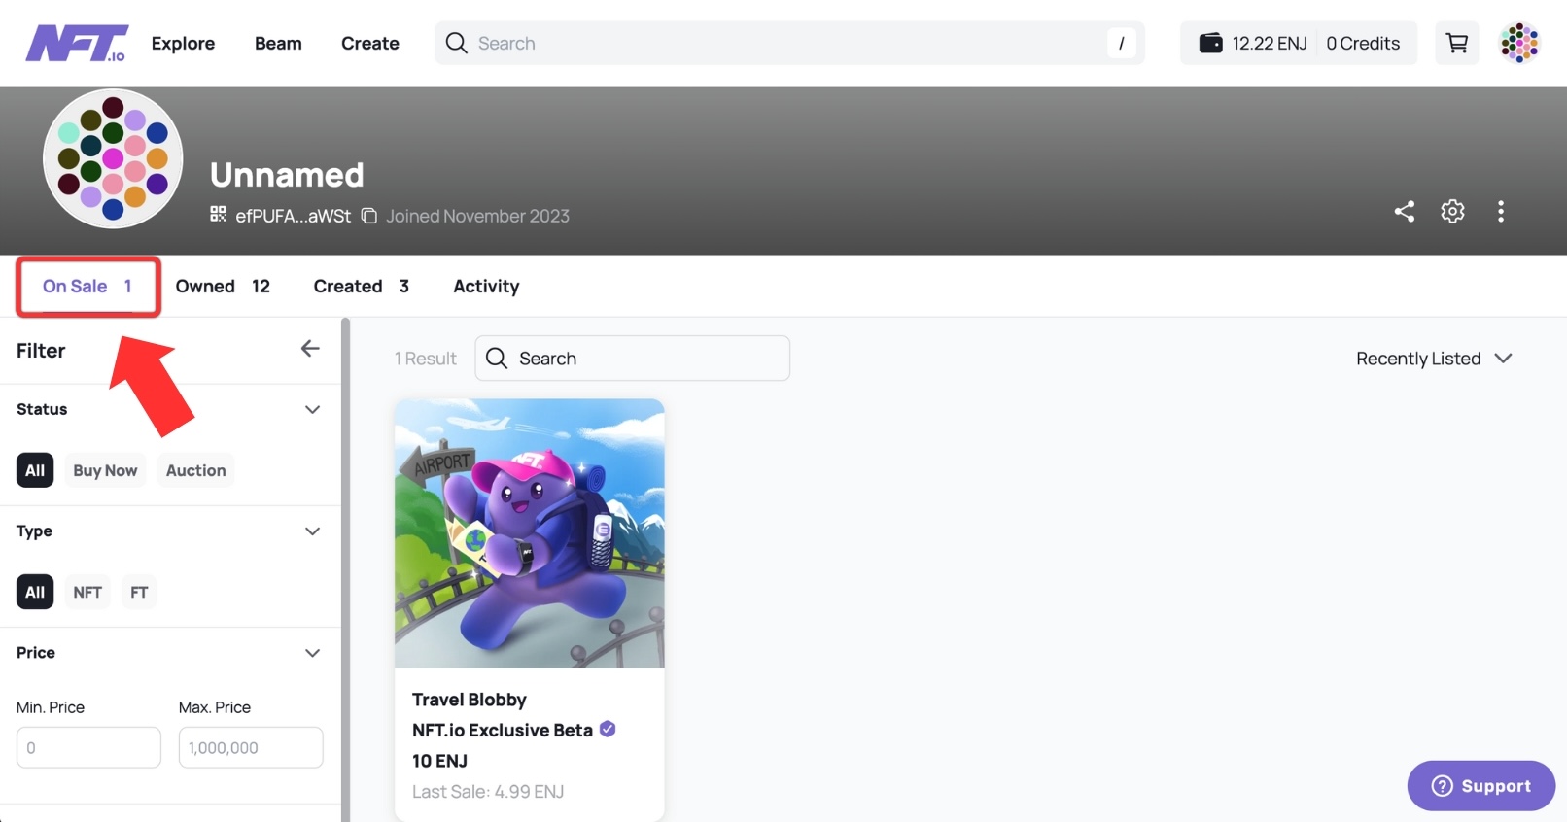Click the wallet icon showing 12.22 ENJ
The image size is (1567, 822).
coord(1210,43)
